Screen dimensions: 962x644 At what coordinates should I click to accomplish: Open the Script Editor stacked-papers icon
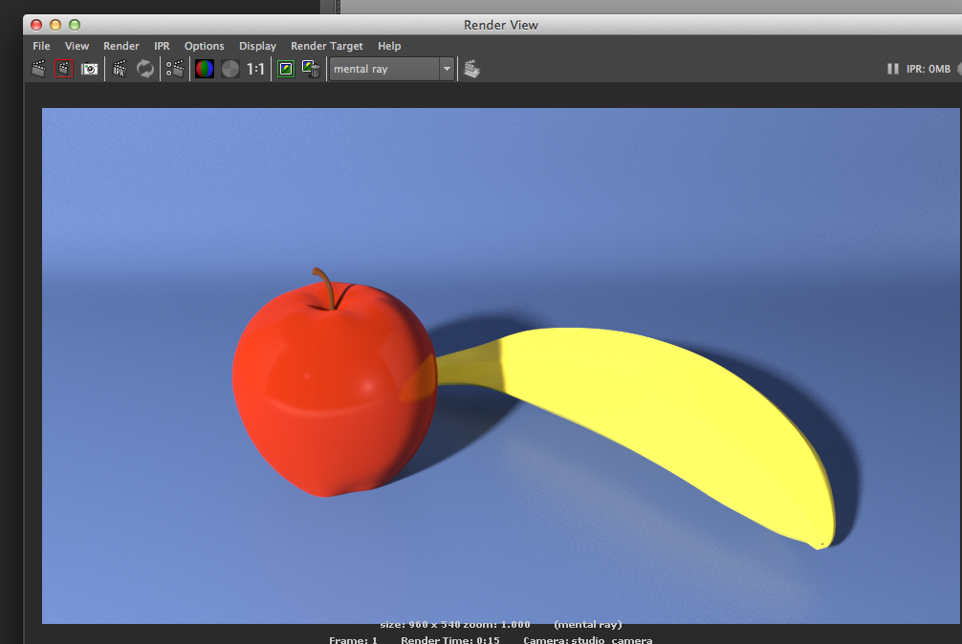point(471,69)
